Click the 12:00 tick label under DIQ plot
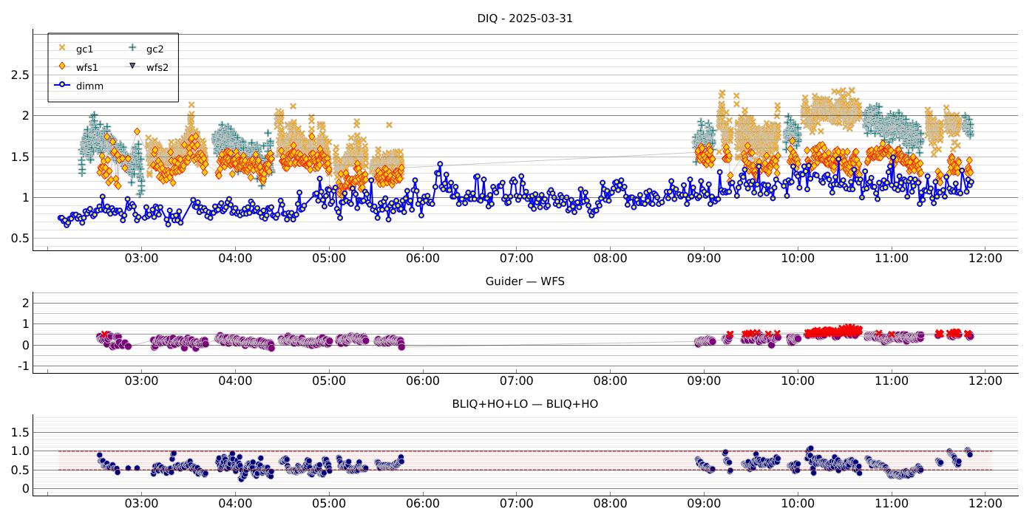The image size is (1035, 517). pos(985,258)
